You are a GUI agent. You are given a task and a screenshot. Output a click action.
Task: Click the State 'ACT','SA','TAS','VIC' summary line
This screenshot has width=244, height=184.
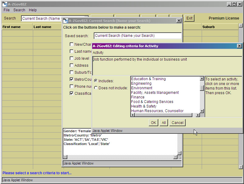86,140
